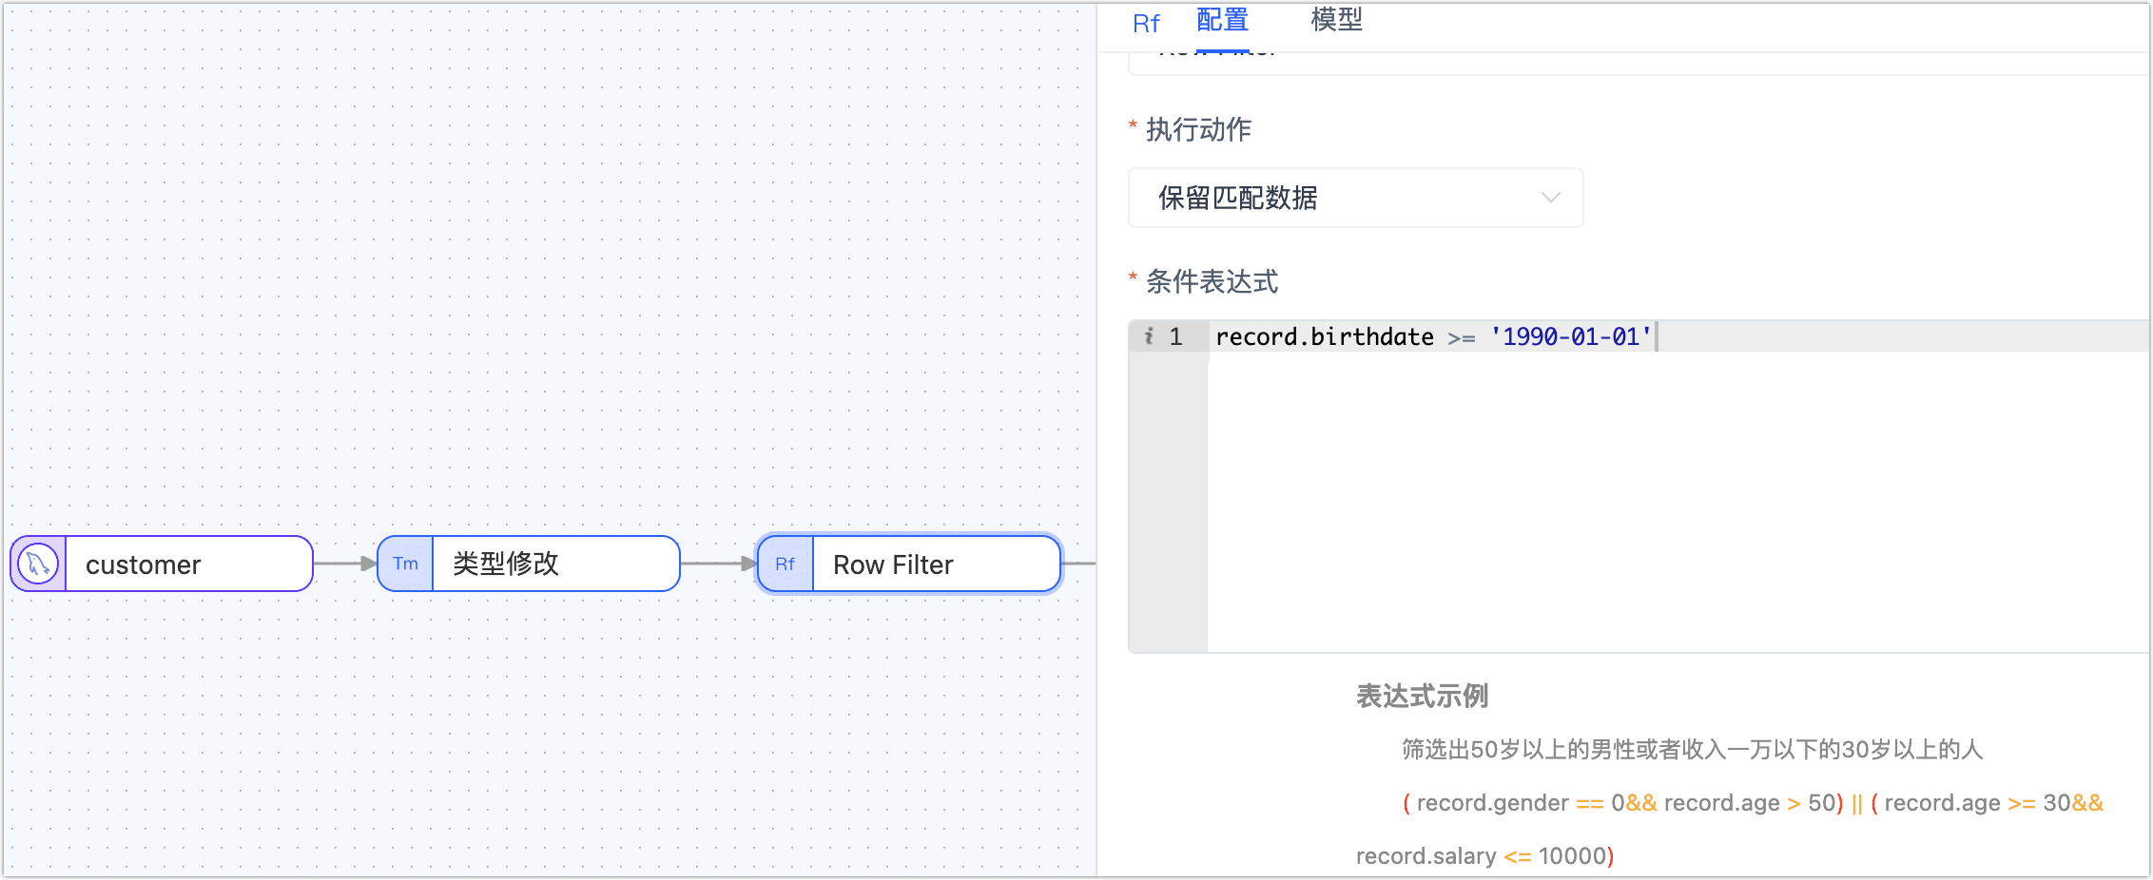Select the 配置 tab
The width and height of the screenshot is (2153, 880).
click(x=1222, y=21)
